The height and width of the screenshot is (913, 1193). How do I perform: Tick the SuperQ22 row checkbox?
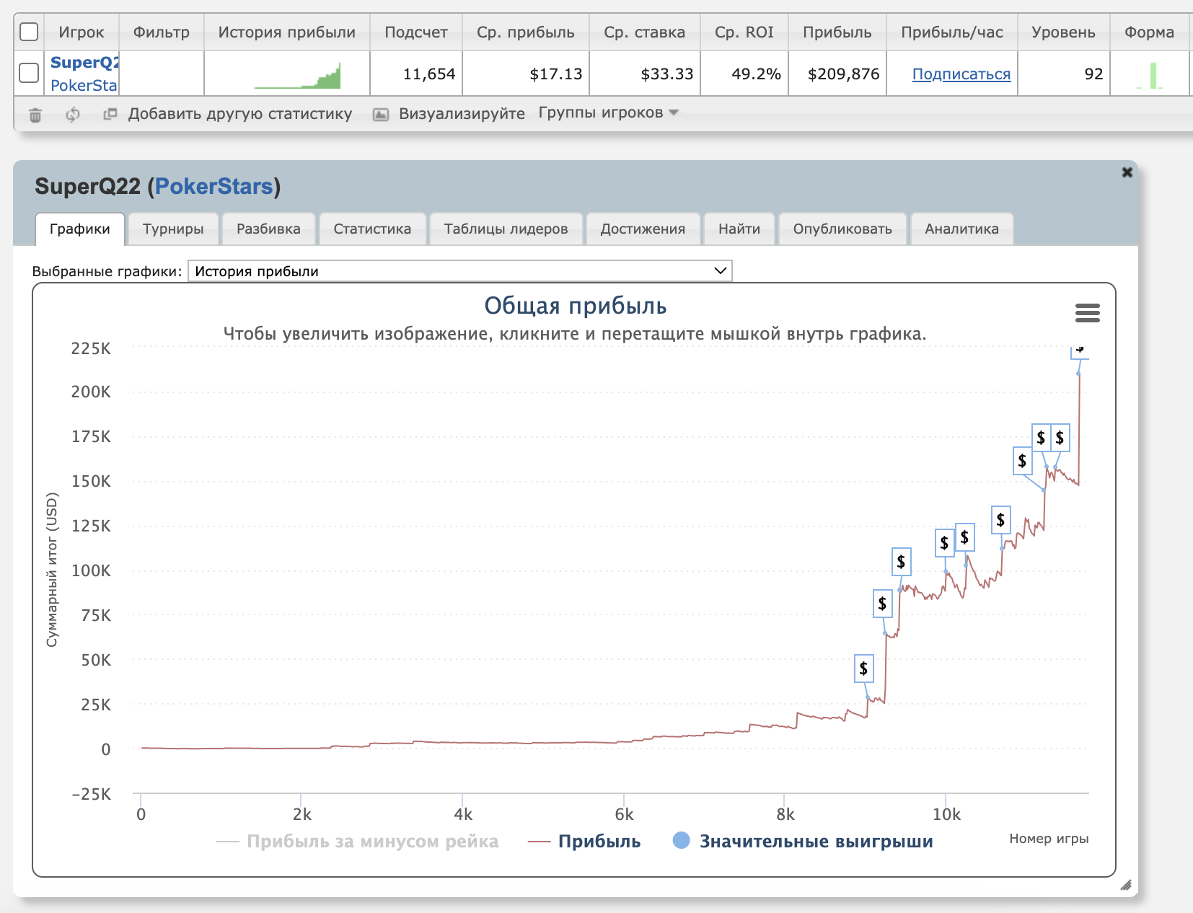click(29, 74)
